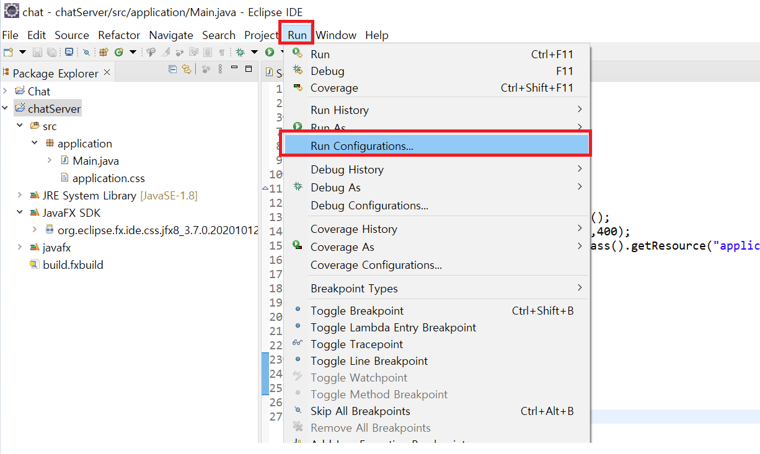
Task: Choose Debug in the Run menu
Action: click(437, 71)
